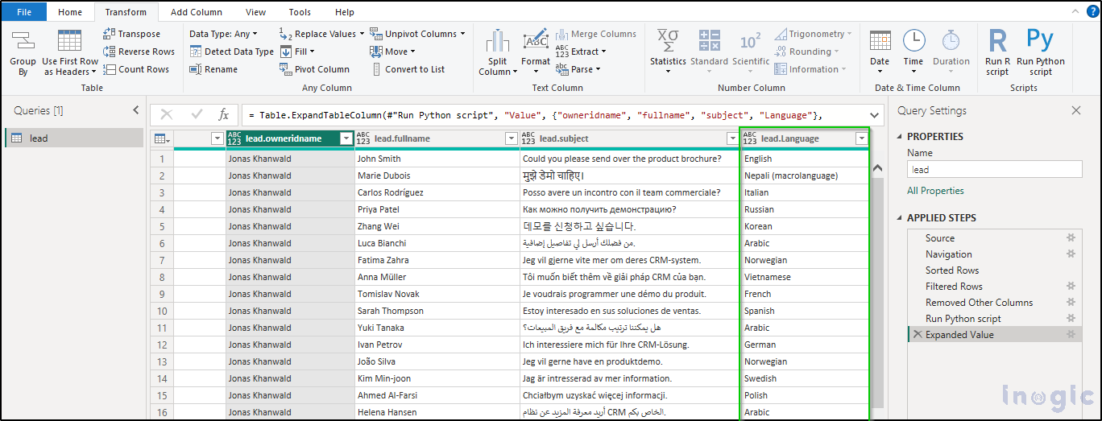Image resolution: width=1102 pixels, height=421 pixels.
Task: Click the Time clock icon
Action: (913, 41)
